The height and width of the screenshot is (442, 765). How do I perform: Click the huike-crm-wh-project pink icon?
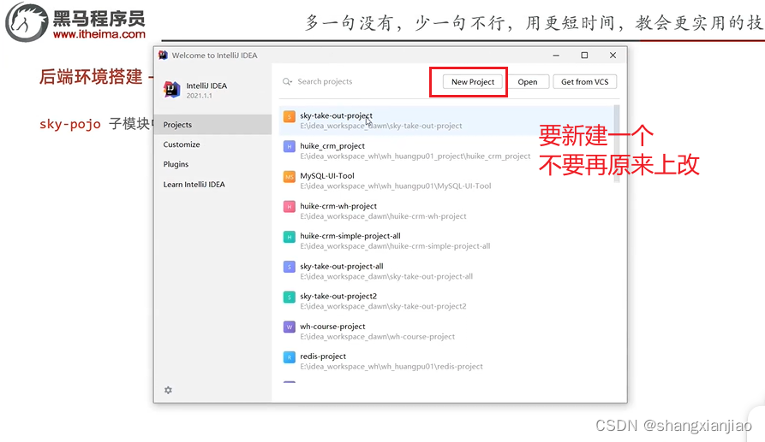click(x=290, y=206)
